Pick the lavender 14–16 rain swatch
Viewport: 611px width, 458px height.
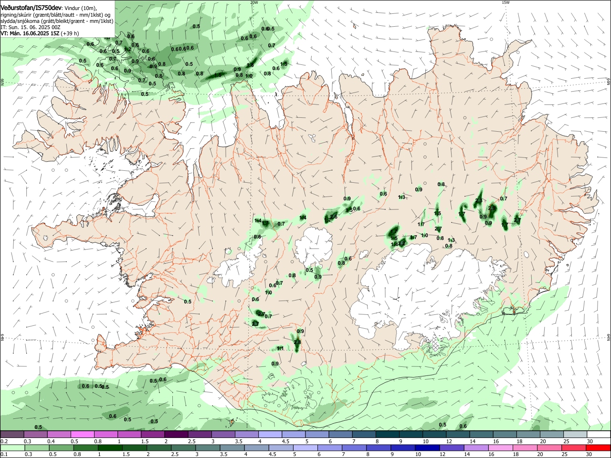coord(475,448)
